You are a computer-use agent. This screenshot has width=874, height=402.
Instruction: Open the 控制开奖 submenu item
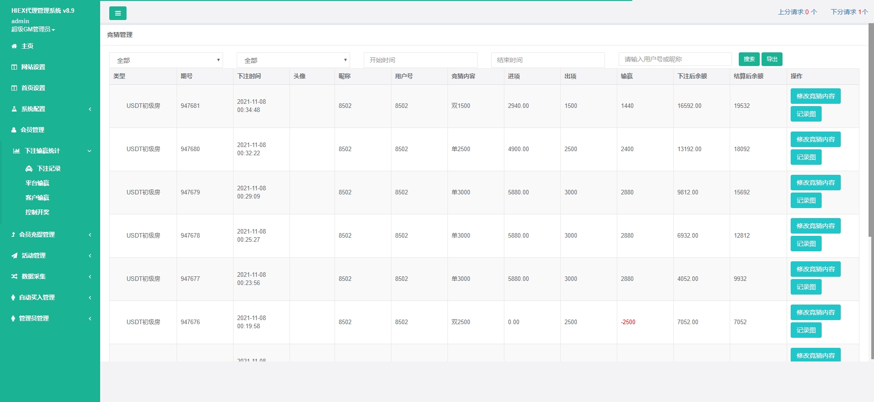tap(37, 212)
